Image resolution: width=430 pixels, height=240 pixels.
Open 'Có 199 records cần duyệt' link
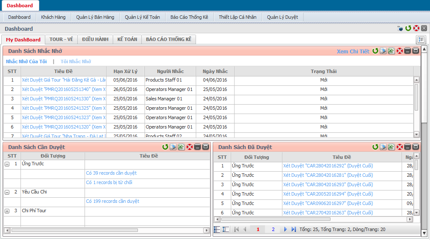pyautogui.click(x=113, y=201)
